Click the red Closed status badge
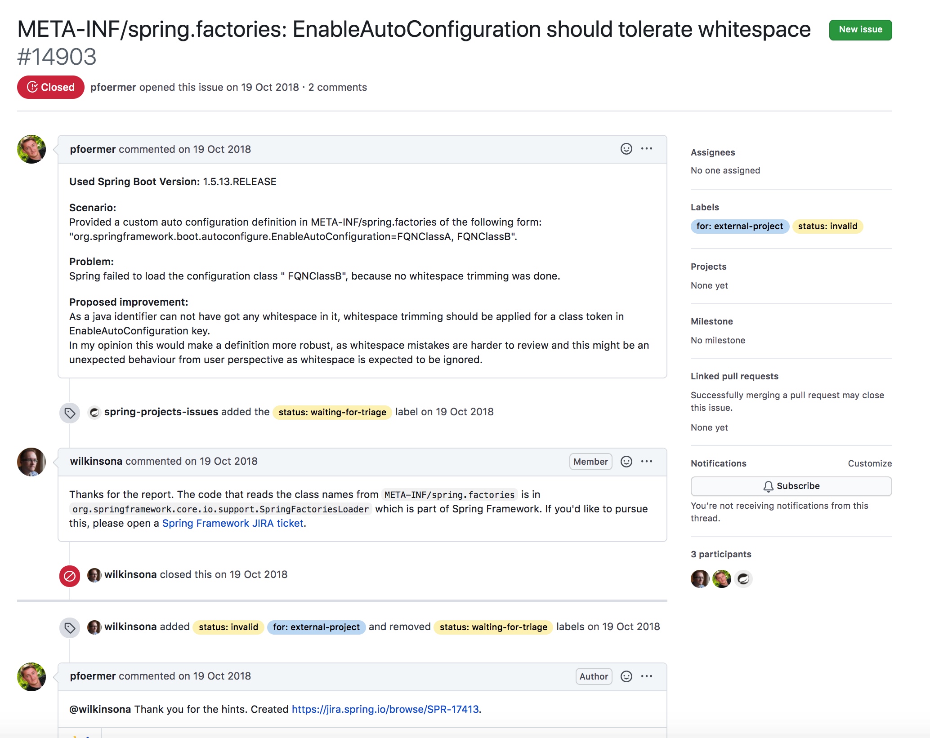Viewport: 930px width, 738px height. [x=50, y=87]
